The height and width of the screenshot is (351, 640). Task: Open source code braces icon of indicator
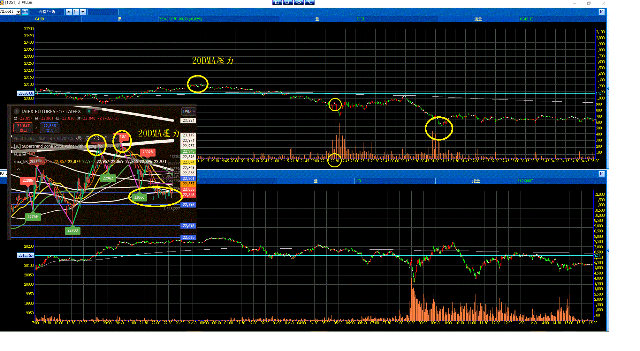tap(96, 138)
